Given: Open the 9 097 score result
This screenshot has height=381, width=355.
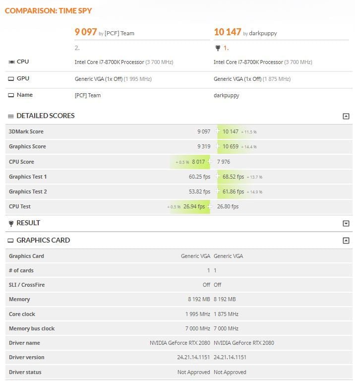Looking at the screenshot, I should tap(86, 32).
